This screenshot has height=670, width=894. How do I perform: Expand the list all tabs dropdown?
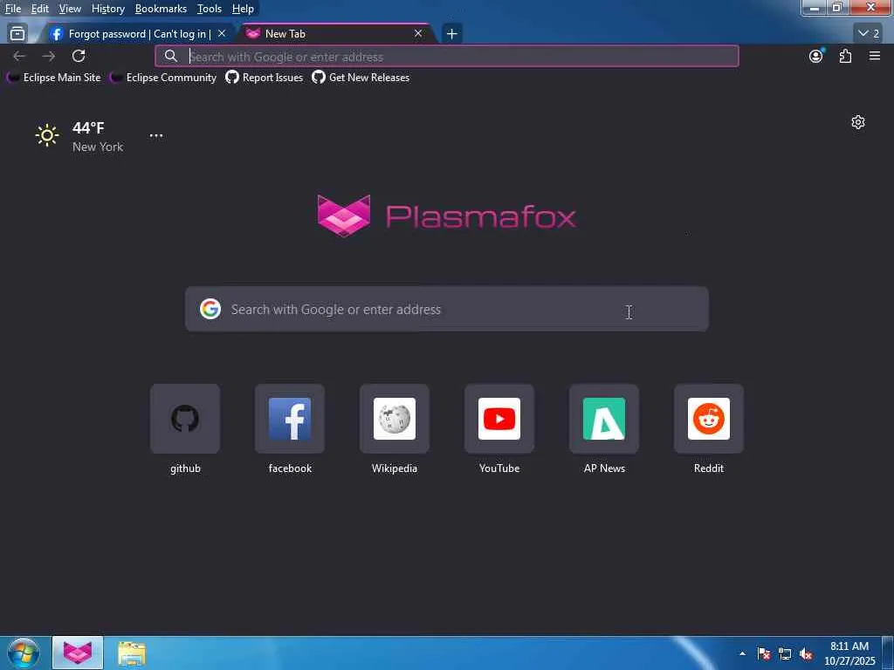click(x=869, y=34)
